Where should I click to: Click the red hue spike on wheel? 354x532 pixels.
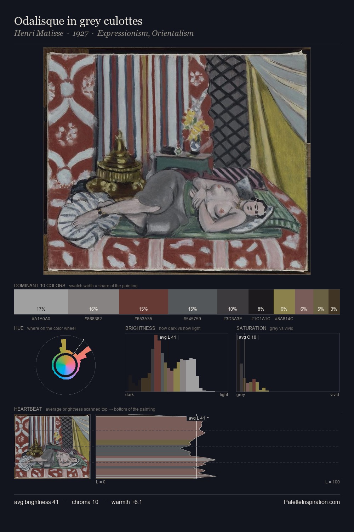click(x=84, y=353)
